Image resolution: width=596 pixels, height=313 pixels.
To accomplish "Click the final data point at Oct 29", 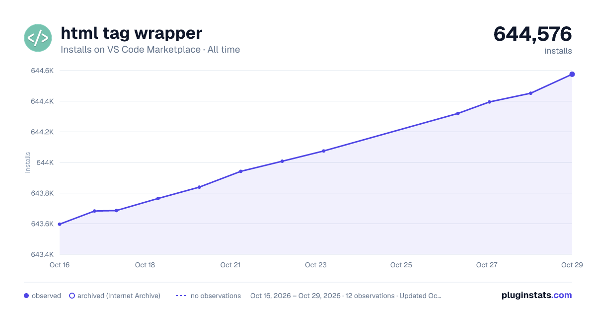I will click(x=572, y=74).
